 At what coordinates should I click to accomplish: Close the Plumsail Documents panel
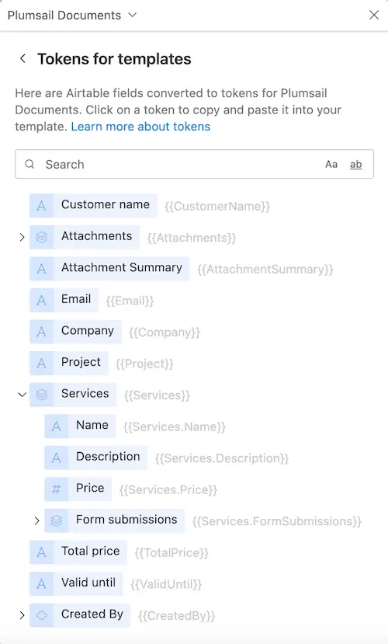pyautogui.click(x=374, y=16)
